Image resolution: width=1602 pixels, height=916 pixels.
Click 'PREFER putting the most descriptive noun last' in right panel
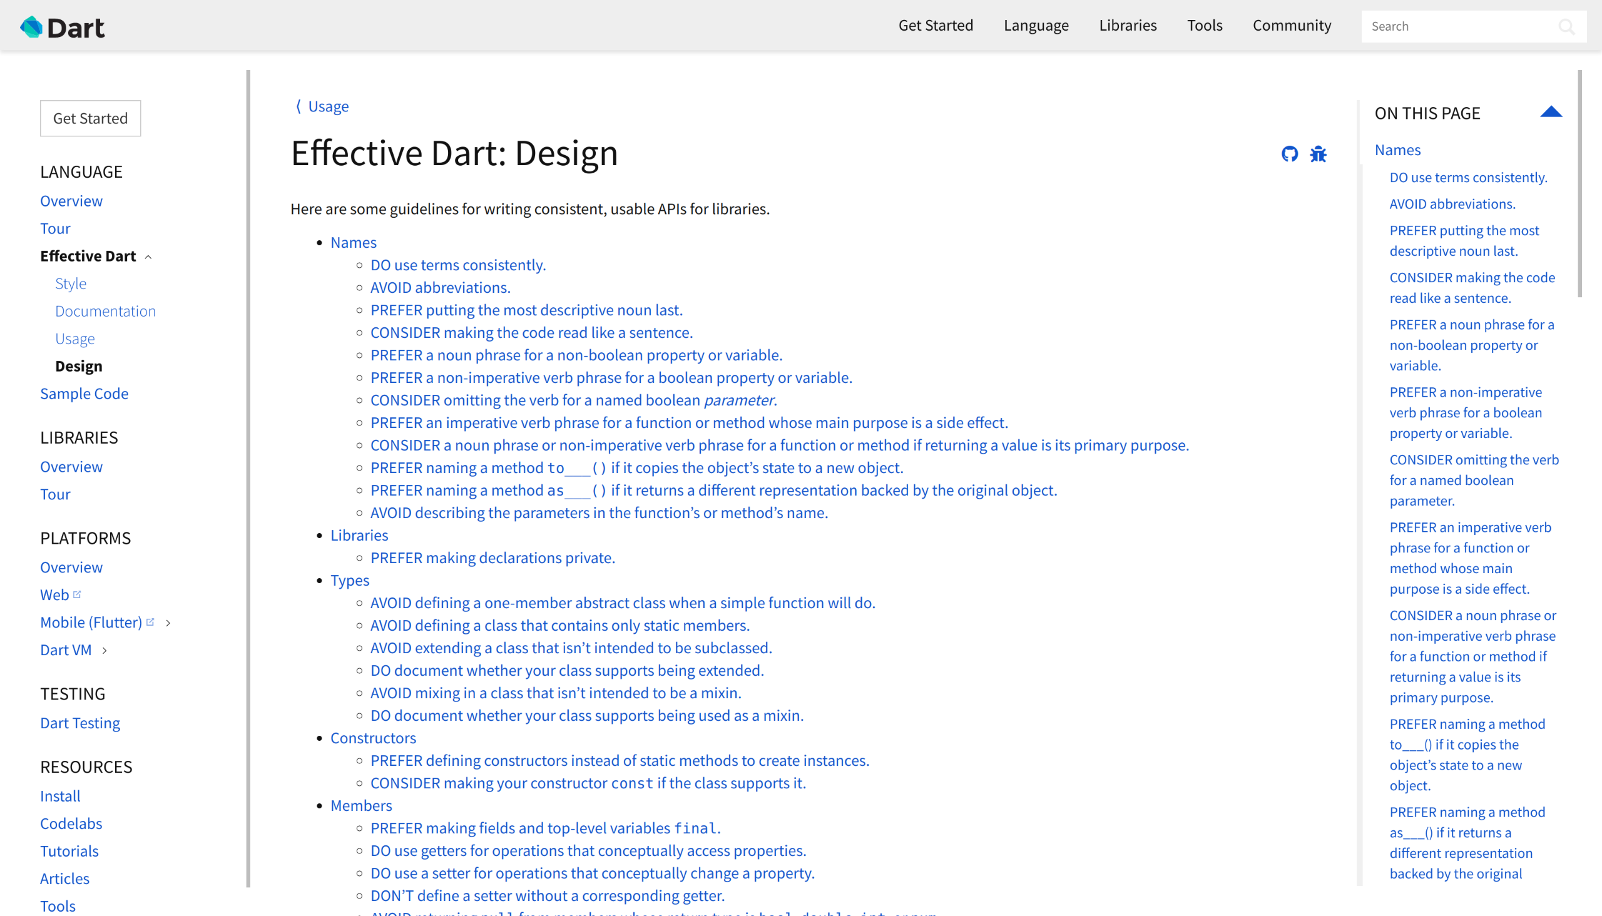(x=1464, y=240)
